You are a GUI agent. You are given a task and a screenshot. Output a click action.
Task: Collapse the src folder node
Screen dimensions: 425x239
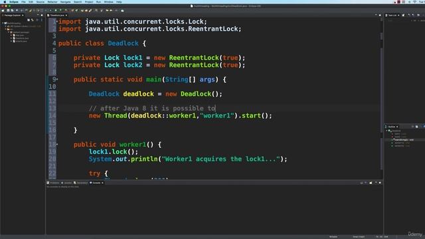(6, 29)
